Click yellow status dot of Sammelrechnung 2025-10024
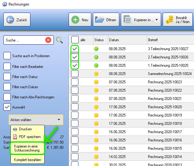The height and width of the screenshot is (166, 194). (96, 74)
